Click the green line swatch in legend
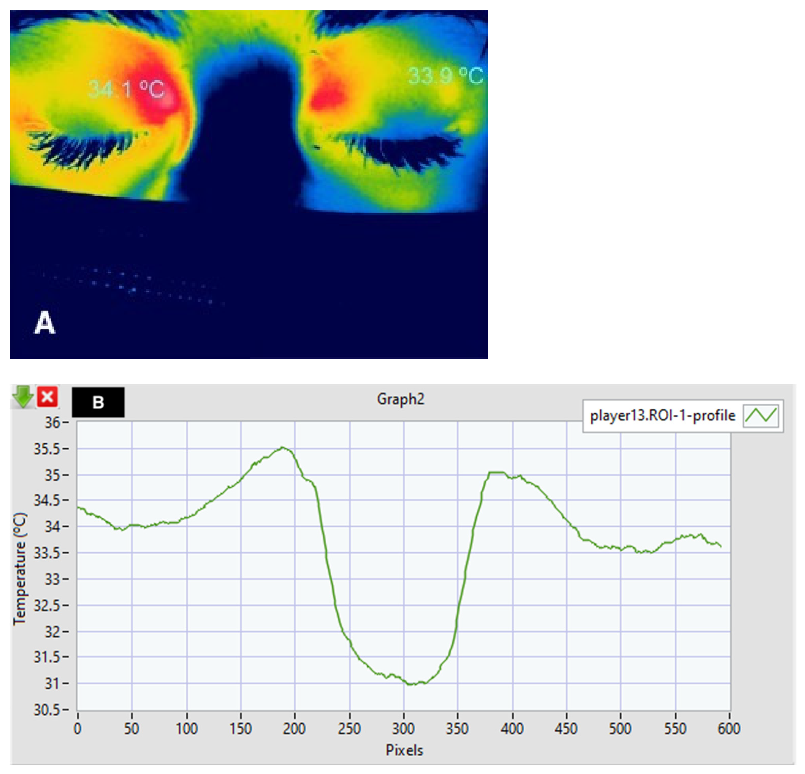This screenshot has height=774, width=805. coord(761,416)
